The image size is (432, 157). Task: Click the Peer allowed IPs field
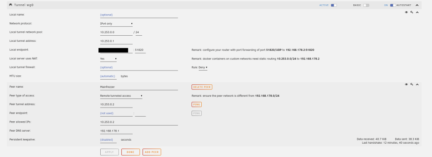pos(139,122)
